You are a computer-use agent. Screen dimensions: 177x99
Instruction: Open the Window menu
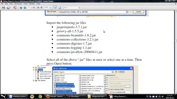(32, 4)
